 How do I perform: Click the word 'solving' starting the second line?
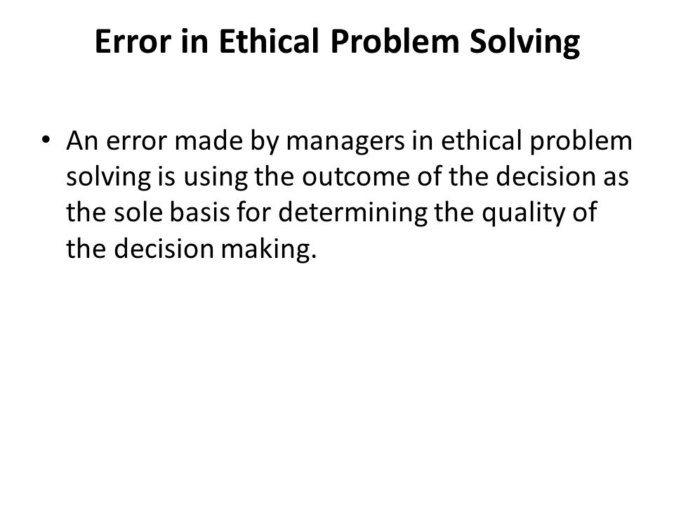(109, 178)
